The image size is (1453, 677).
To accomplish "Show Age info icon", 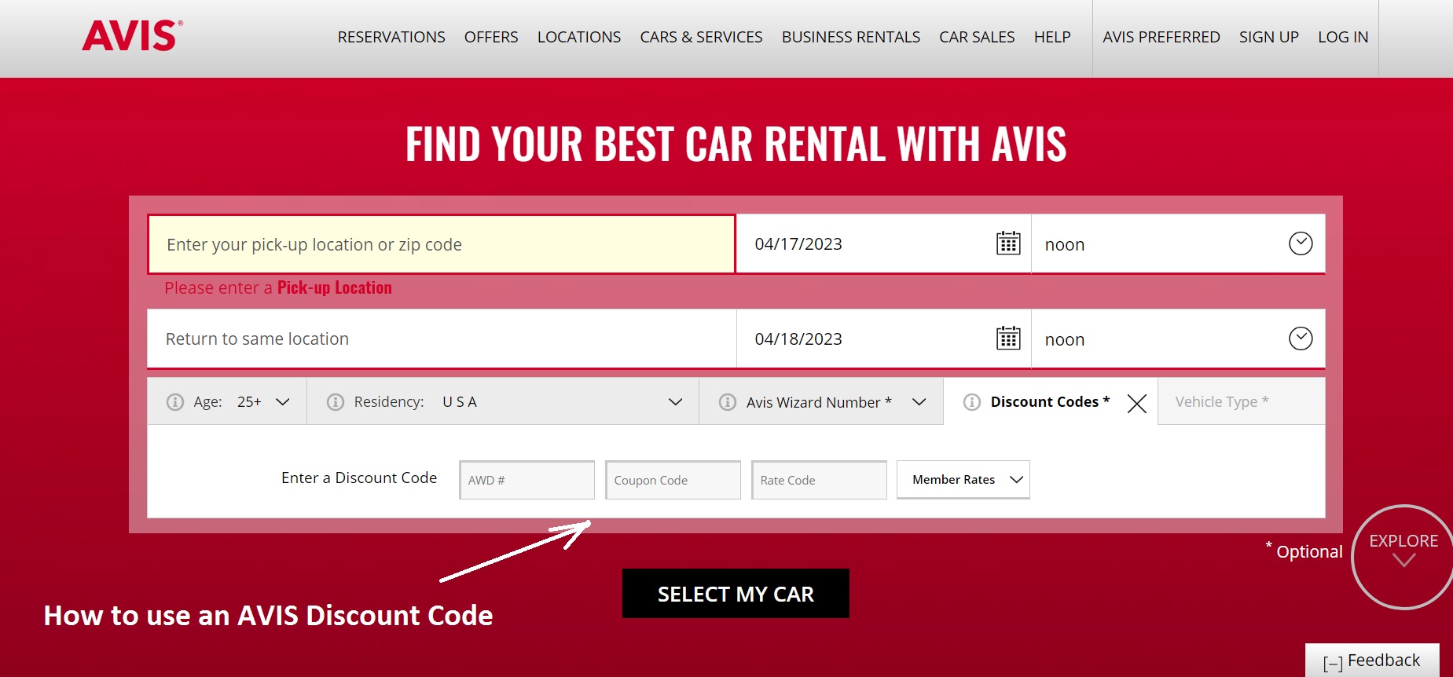I will [x=175, y=402].
